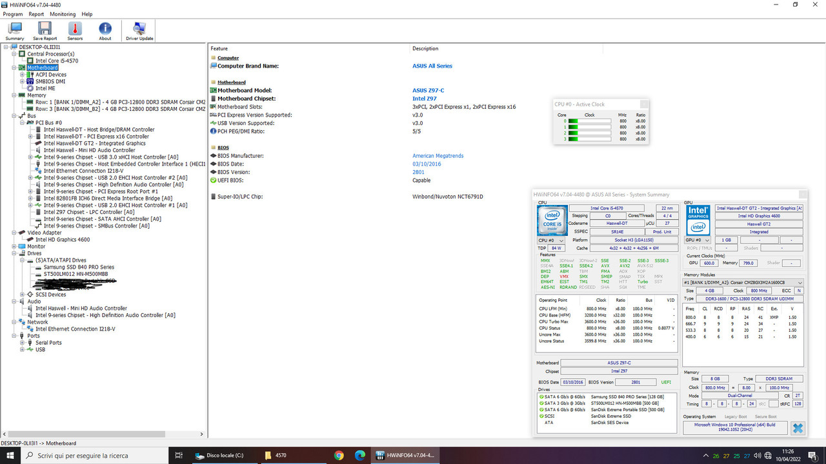Image resolution: width=826 pixels, height=464 pixels.
Task: Select the Row: 3 BANK 3/DIMM_B2 memory module
Action: (x=120, y=109)
